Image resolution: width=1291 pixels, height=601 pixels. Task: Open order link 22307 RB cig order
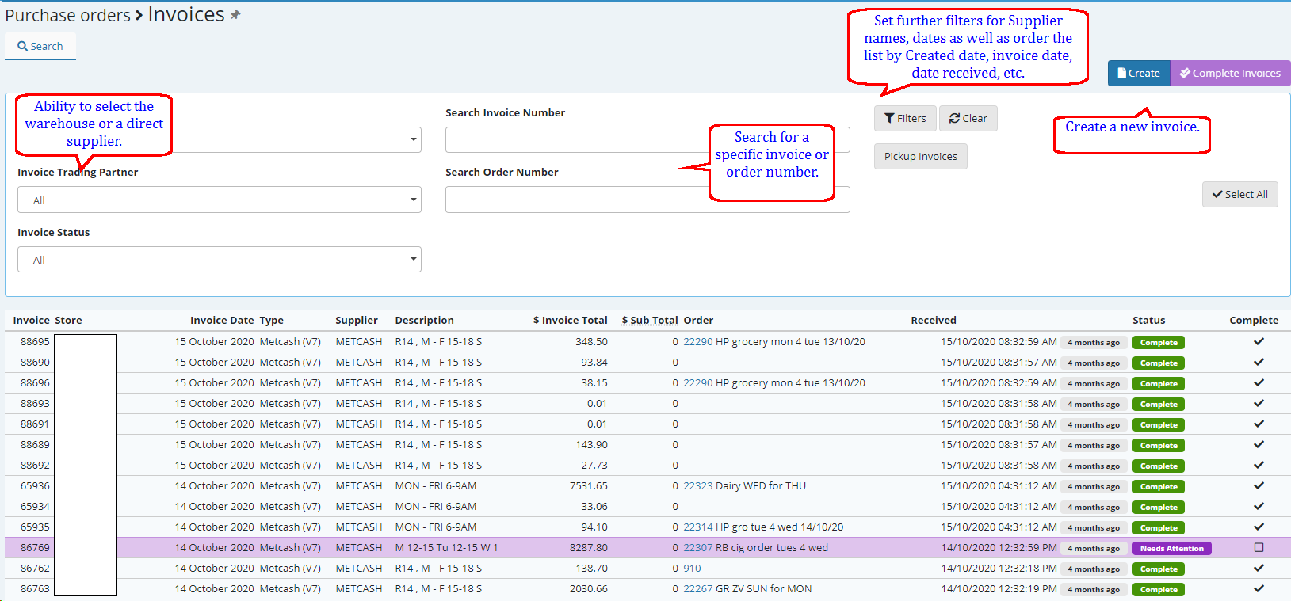[x=698, y=547]
